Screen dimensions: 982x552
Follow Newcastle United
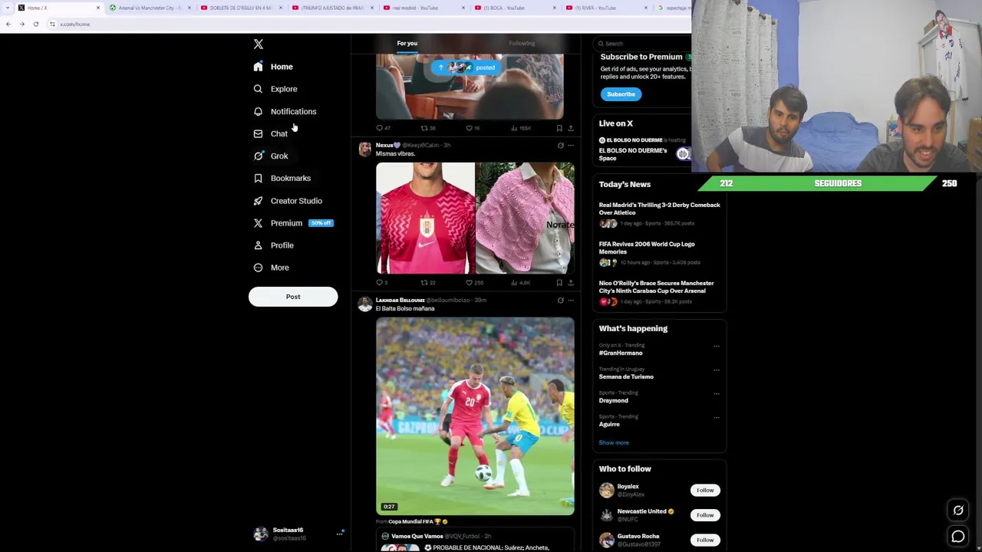coord(705,515)
